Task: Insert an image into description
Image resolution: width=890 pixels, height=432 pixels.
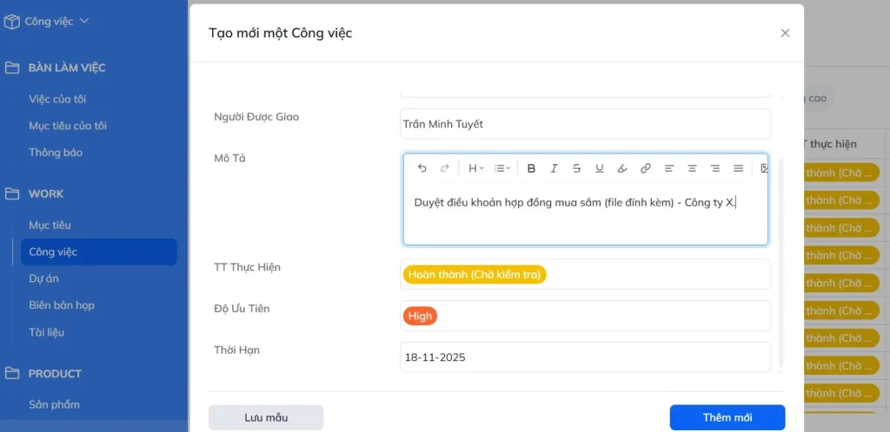Action: click(764, 168)
